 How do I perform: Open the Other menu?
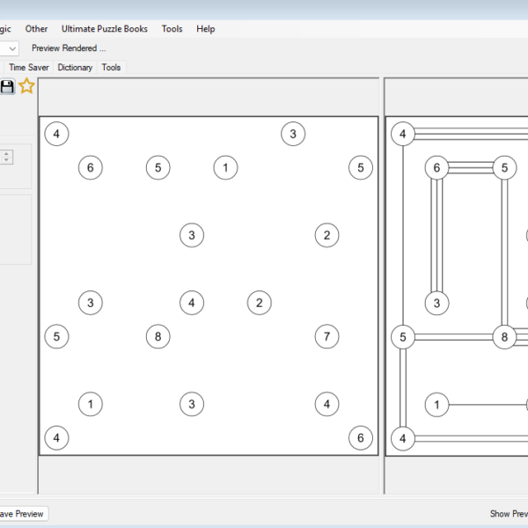point(37,29)
